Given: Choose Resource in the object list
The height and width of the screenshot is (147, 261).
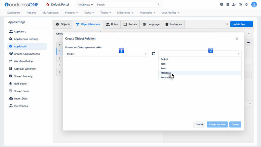Looking at the screenshot, I should coord(165,78).
